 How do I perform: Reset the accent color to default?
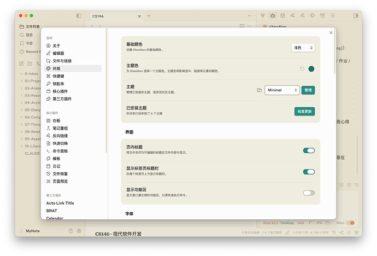[302, 69]
